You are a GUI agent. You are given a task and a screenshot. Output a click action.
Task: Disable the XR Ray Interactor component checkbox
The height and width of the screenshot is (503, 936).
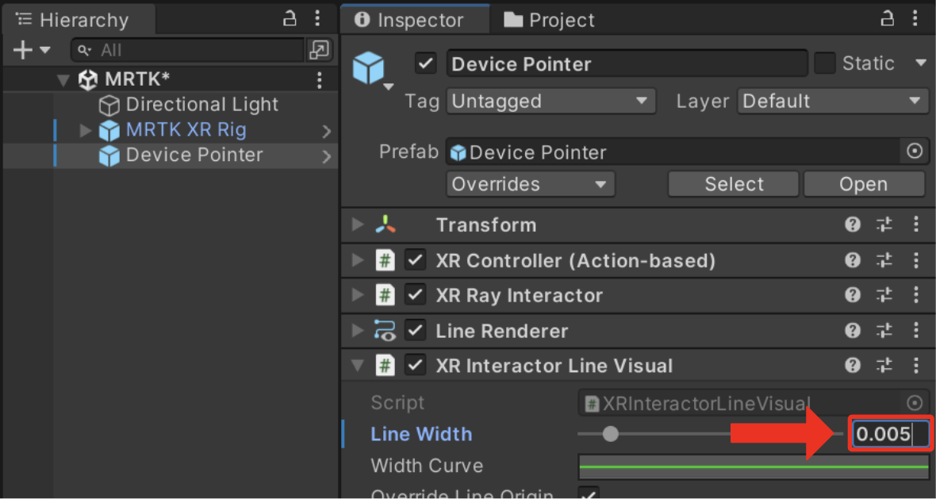pyautogui.click(x=415, y=294)
